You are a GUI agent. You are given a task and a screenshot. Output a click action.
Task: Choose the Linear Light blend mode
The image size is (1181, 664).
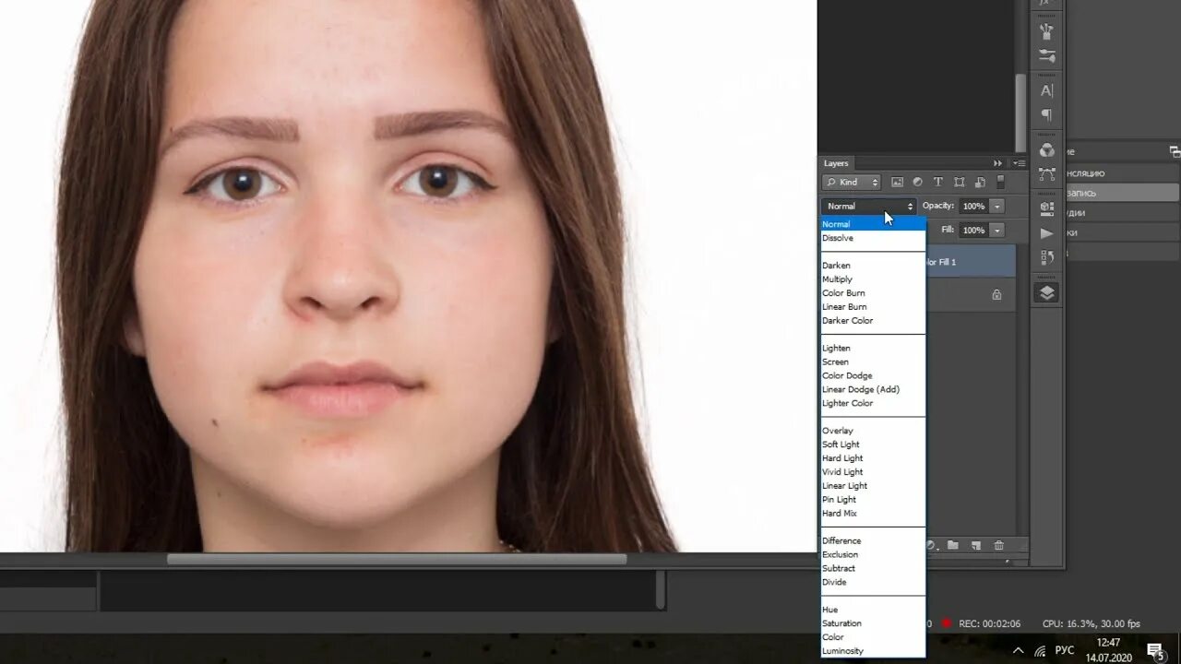(x=873, y=486)
